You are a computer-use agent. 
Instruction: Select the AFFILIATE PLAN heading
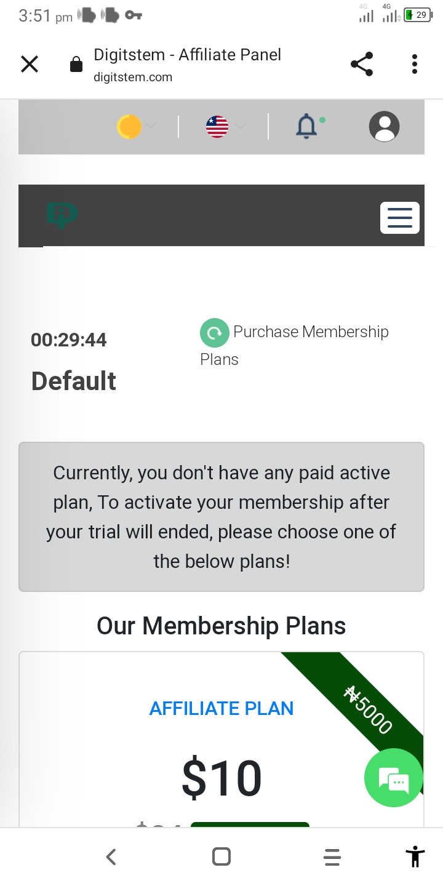[221, 708]
